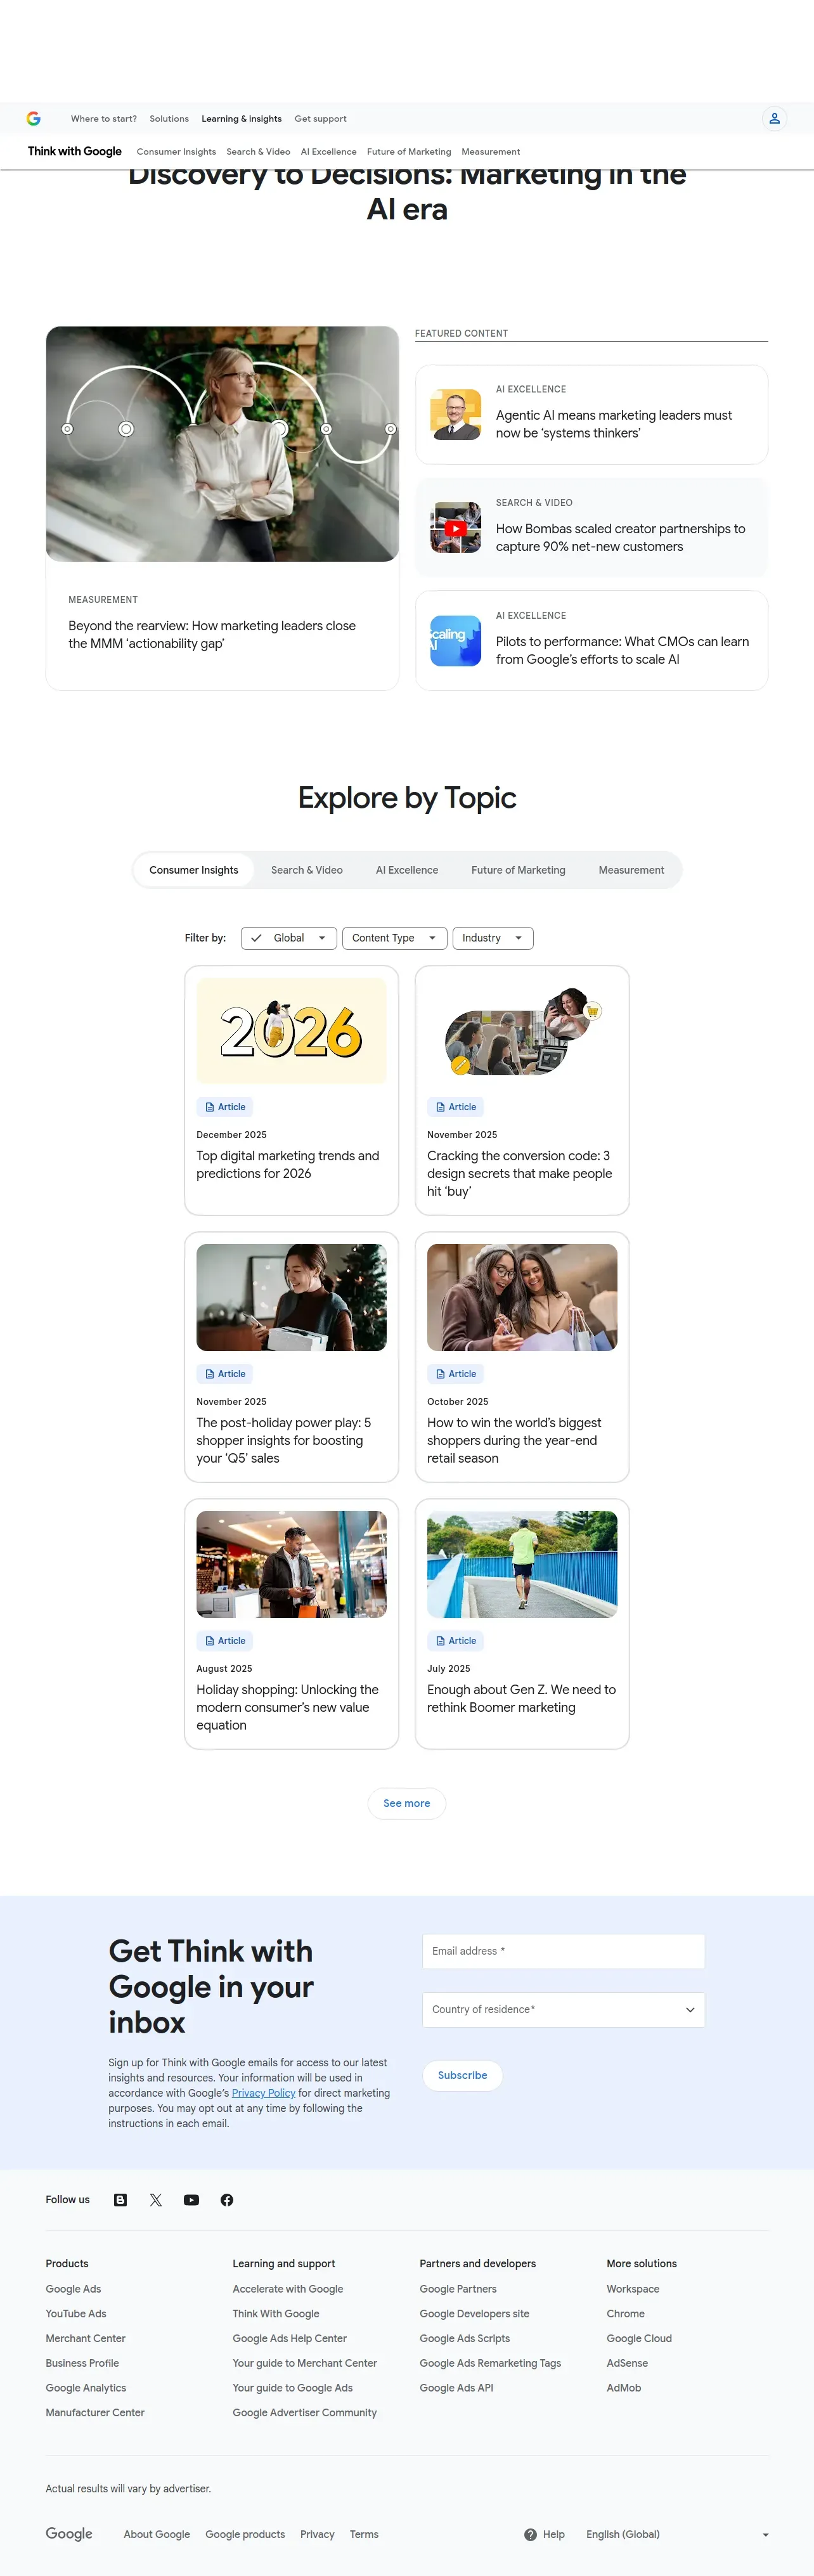Screen dimensions: 814x2576
Task: Open the Workspace footer link
Action: [633, 2289]
